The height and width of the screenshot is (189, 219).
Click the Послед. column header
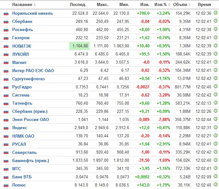(78, 5)
